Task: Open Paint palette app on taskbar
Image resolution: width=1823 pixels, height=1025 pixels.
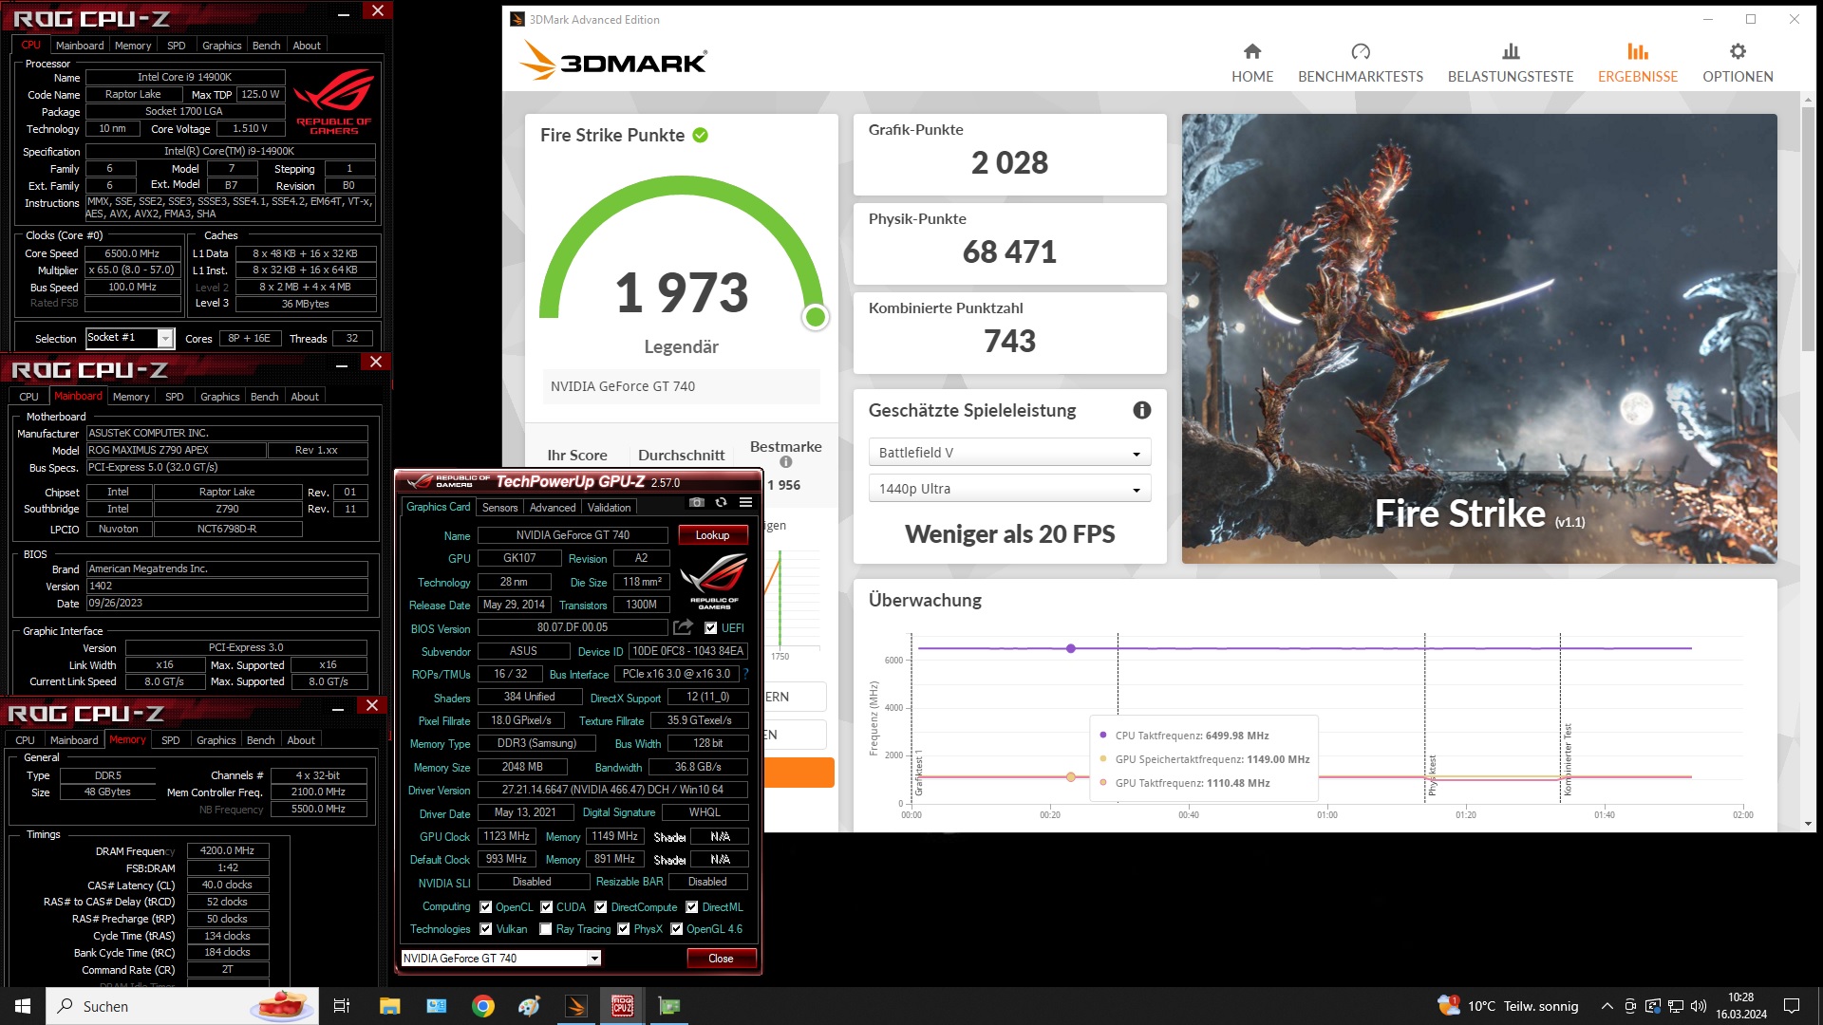Action: (530, 1006)
